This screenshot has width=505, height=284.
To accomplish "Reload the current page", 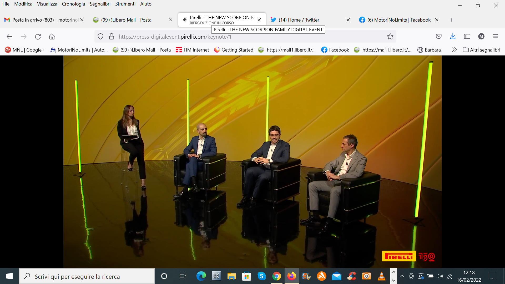I will click(x=38, y=37).
